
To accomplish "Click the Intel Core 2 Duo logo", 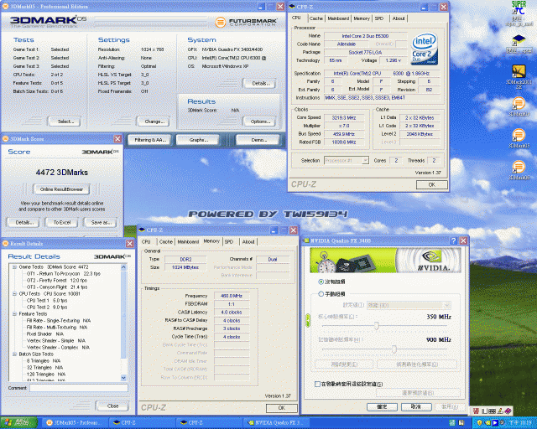I will (425, 49).
